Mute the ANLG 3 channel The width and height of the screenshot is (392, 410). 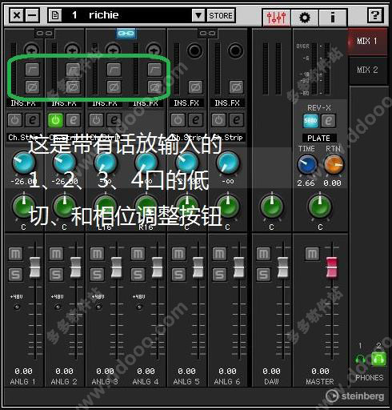click(97, 254)
